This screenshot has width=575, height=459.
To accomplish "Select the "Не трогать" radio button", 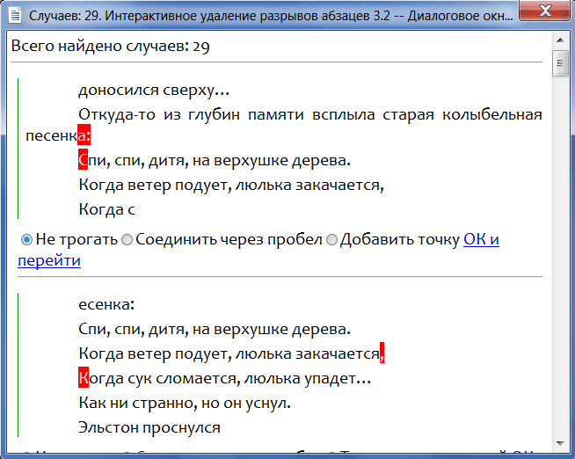I will [x=26, y=240].
